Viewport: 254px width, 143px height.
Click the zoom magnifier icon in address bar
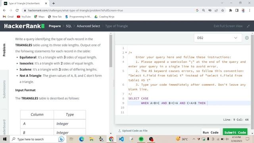coord(204,10)
